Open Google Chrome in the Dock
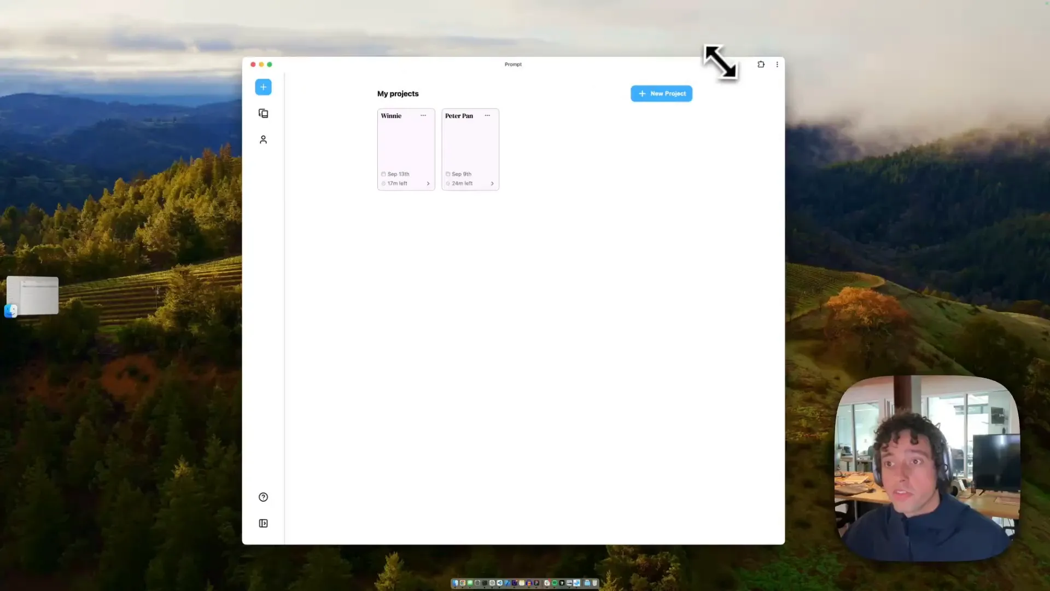 [x=463, y=583]
